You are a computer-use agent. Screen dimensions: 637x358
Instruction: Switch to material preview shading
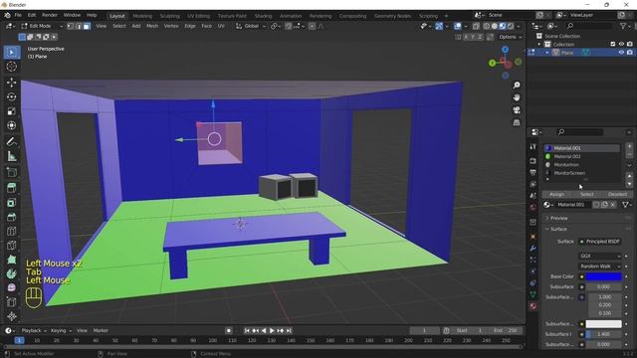(x=503, y=26)
